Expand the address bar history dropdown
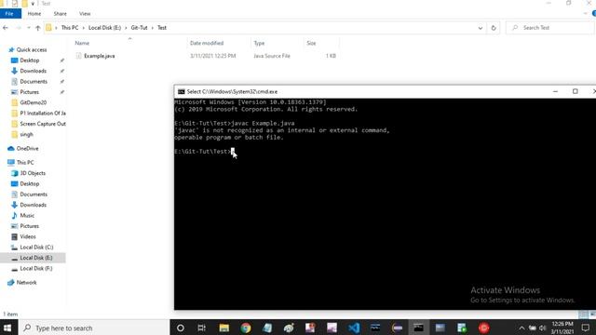Screen dimensions: 596x335 point(481,28)
